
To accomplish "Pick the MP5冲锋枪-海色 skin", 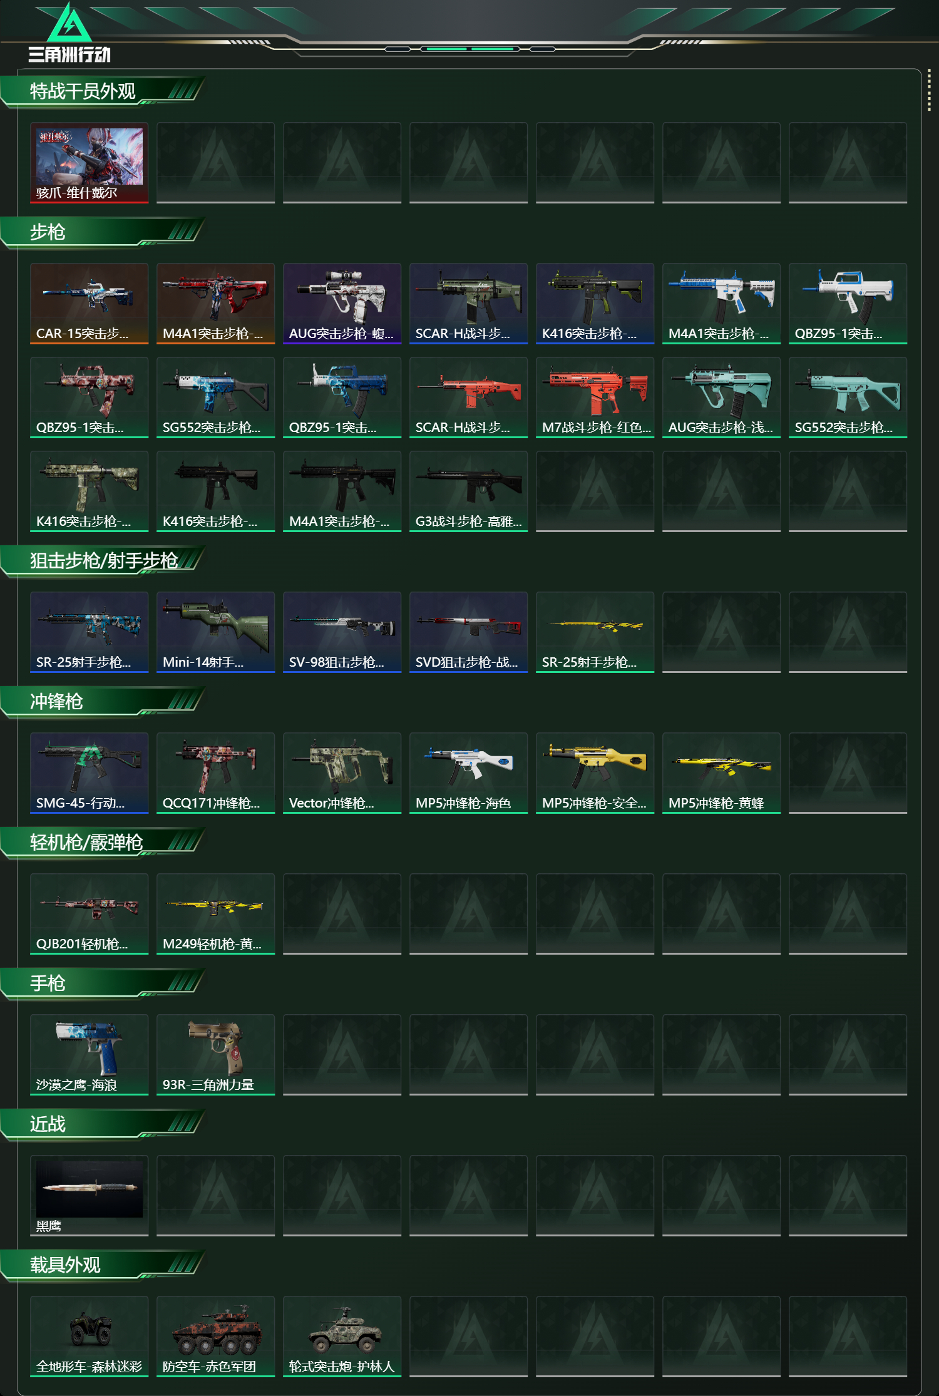I will (468, 773).
